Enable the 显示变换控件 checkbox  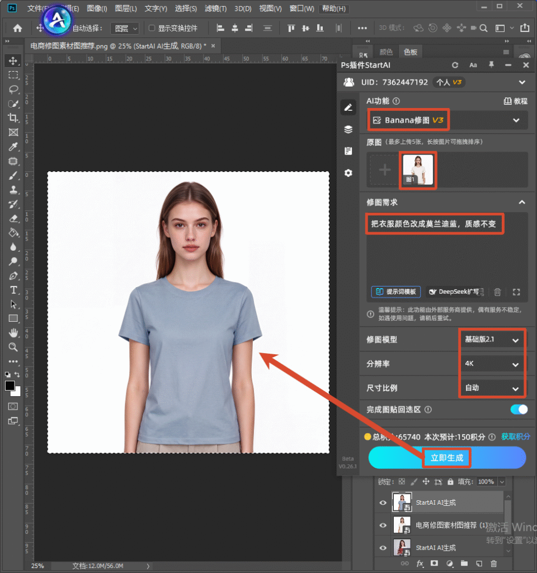(152, 28)
